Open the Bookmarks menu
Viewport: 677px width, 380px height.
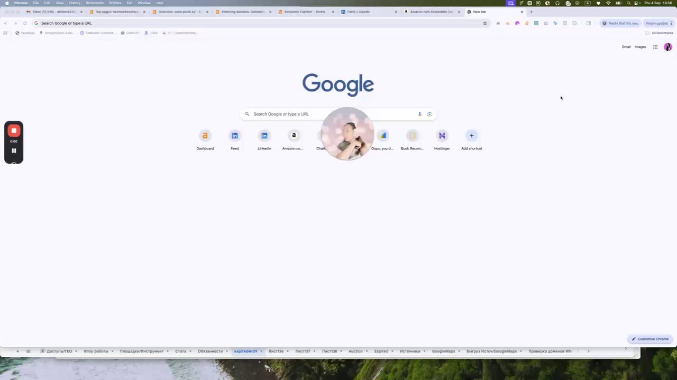coord(95,3)
